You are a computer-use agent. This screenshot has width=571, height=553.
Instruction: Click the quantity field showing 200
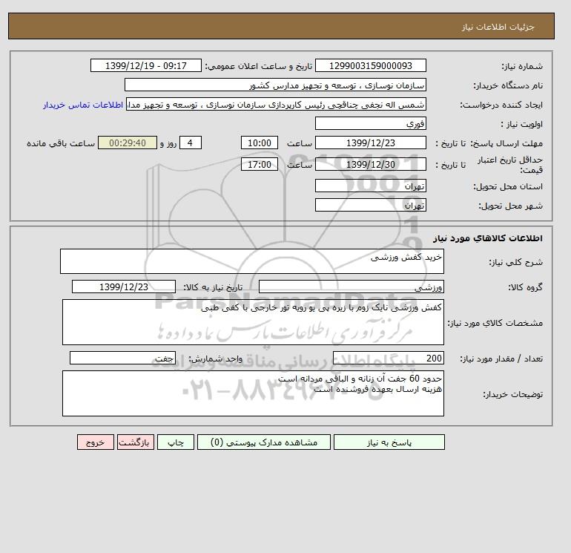tap(388, 358)
